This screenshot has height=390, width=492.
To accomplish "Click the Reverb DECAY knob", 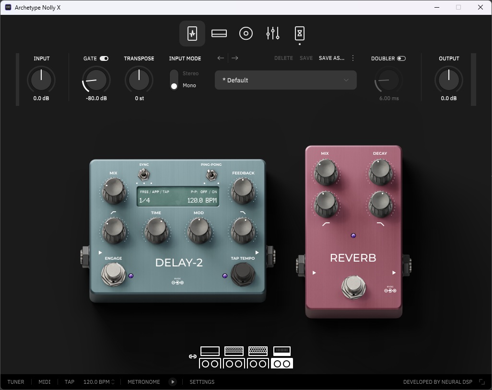I will click(x=380, y=172).
